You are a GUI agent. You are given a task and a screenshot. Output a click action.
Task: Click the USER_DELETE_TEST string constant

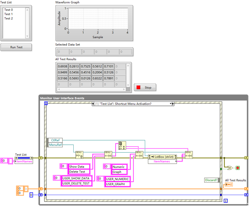(x=77, y=184)
